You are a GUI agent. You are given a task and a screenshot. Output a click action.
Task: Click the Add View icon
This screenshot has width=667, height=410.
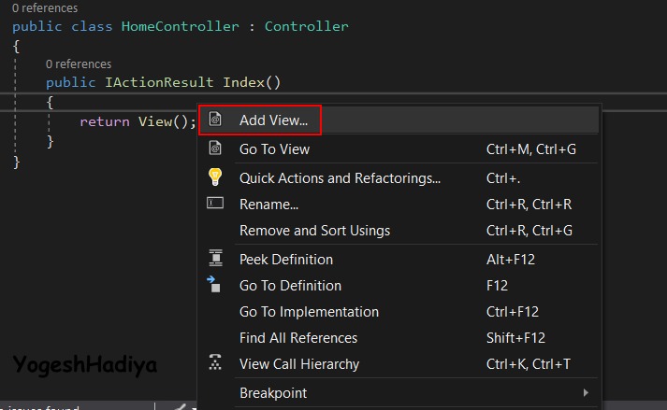[x=215, y=120]
